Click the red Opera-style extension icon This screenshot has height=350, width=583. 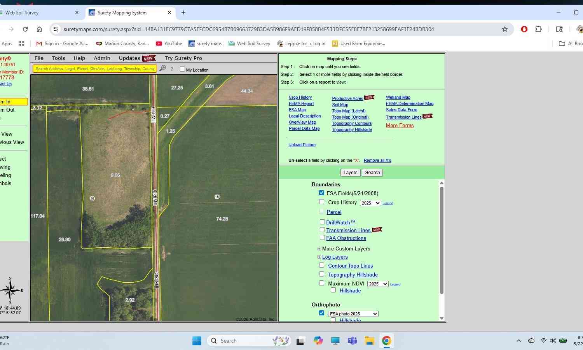click(x=524, y=29)
